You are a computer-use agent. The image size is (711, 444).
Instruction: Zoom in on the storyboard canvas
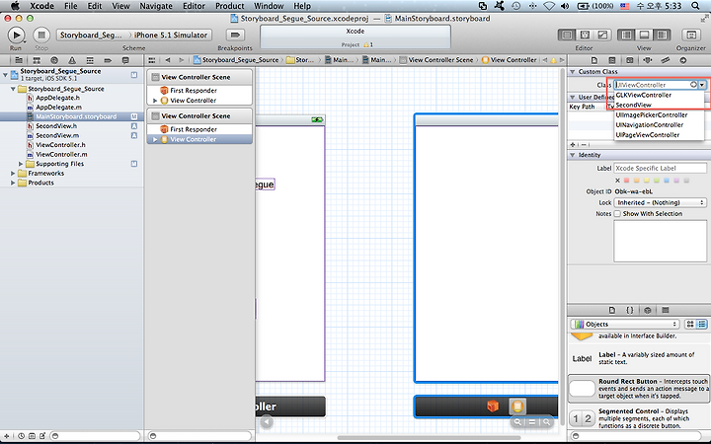[547, 422]
